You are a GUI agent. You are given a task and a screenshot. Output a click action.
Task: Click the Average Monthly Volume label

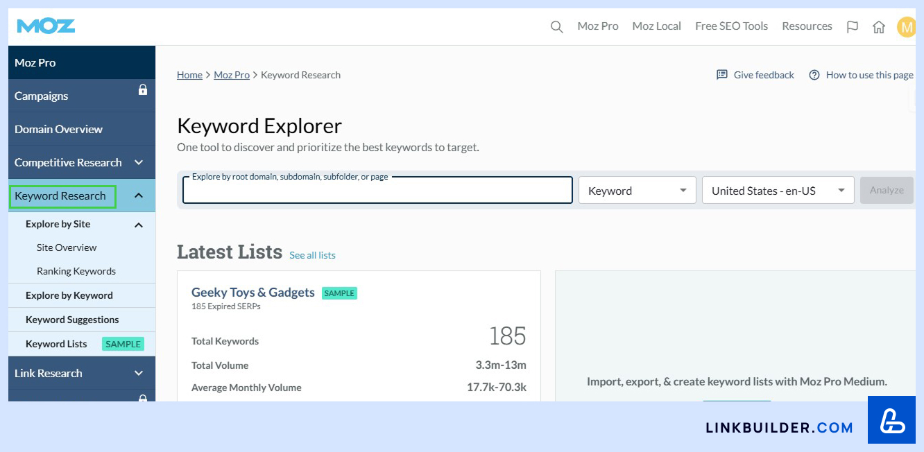click(246, 388)
